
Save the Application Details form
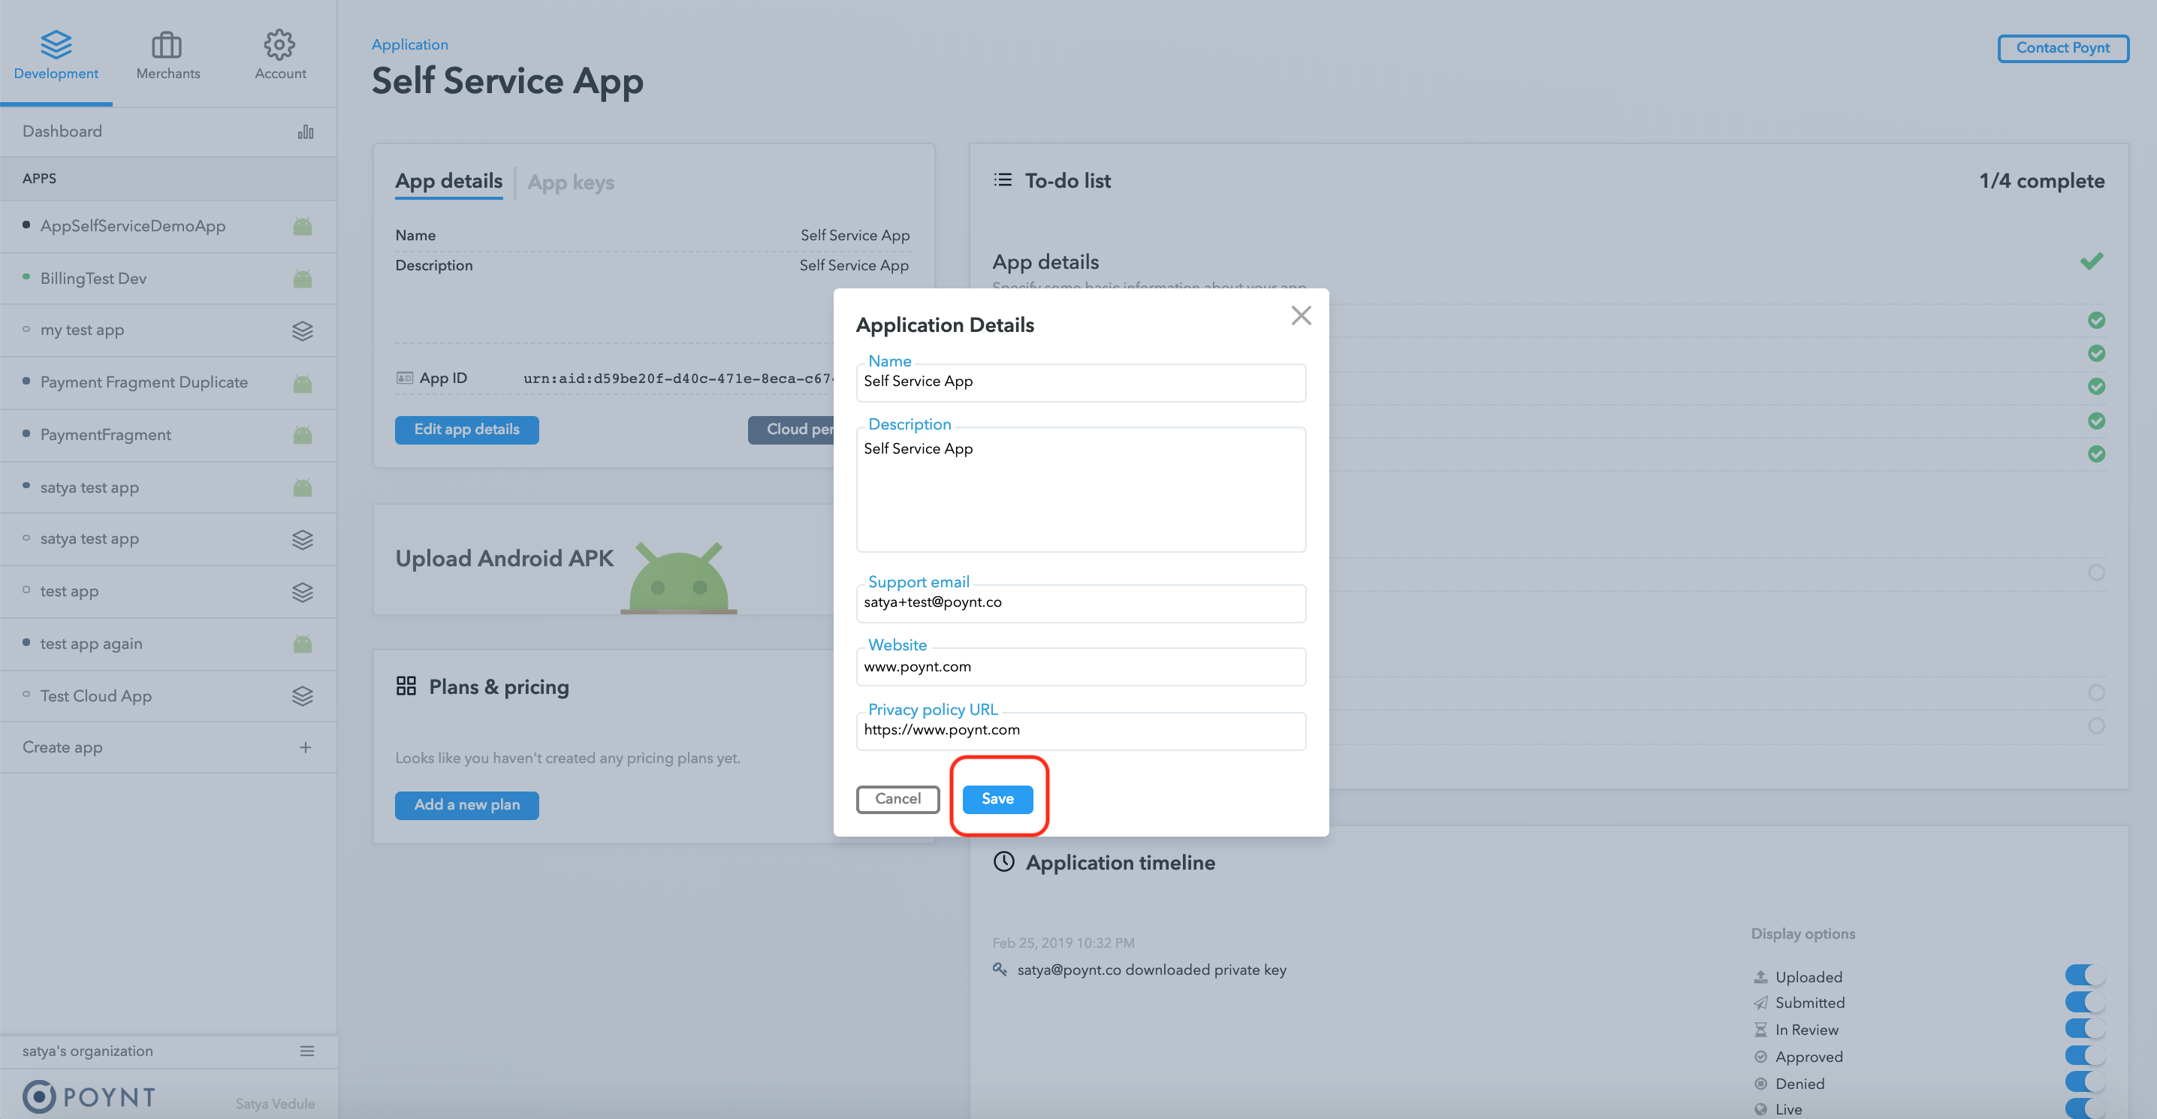click(x=997, y=799)
